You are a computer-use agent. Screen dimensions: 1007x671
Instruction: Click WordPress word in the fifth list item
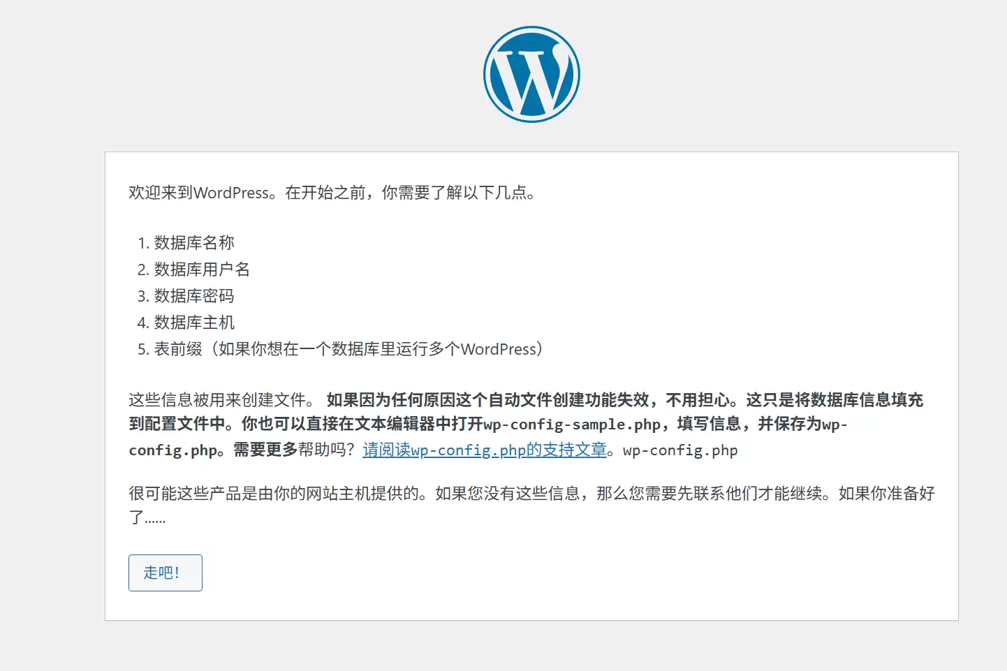pyautogui.click(x=498, y=349)
